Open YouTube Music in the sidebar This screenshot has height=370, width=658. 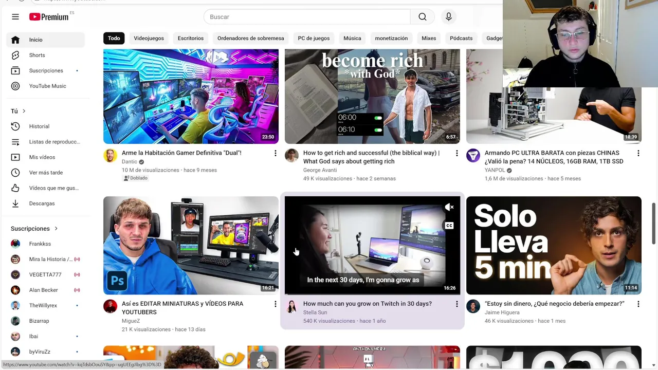(x=45, y=86)
